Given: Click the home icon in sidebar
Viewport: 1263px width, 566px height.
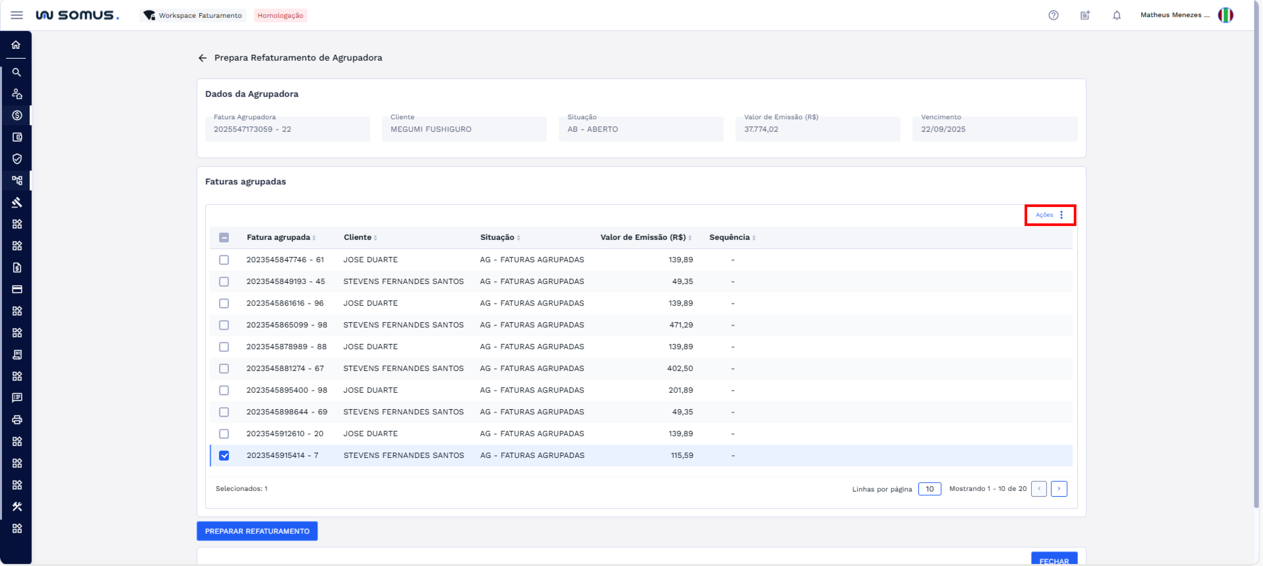Looking at the screenshot, I should click(16, 45).
